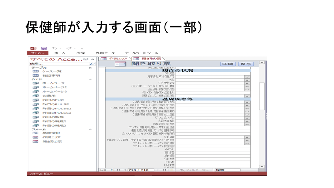Switch to the データベース ツール ribbon tab
The height and width of the screenshot is (188, 334).
(141, 53)
